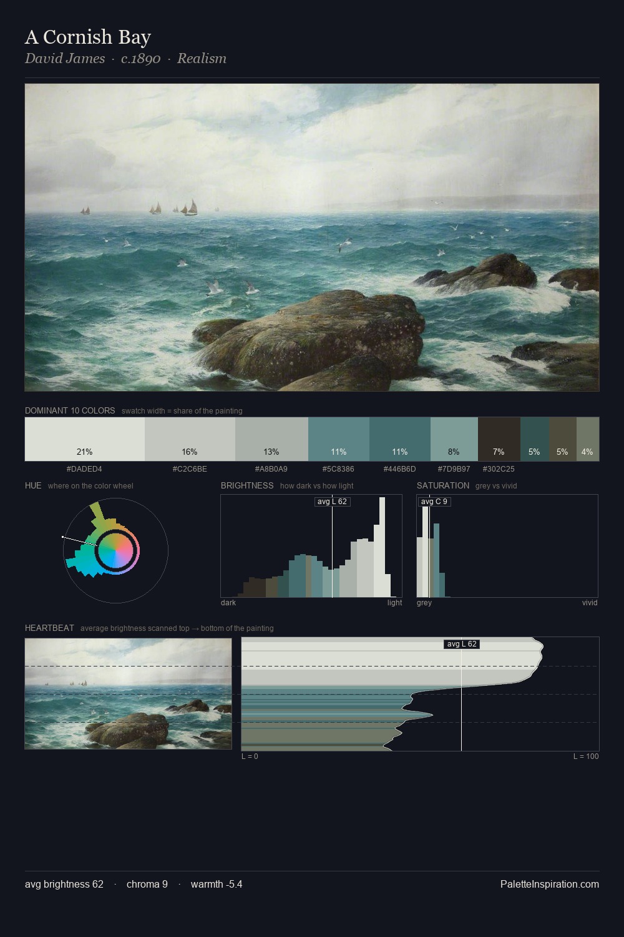This screenshot has width=624, height=937.
Task: Click the #302C25 dark brown swatch (7%)
Action: (499, 439)
